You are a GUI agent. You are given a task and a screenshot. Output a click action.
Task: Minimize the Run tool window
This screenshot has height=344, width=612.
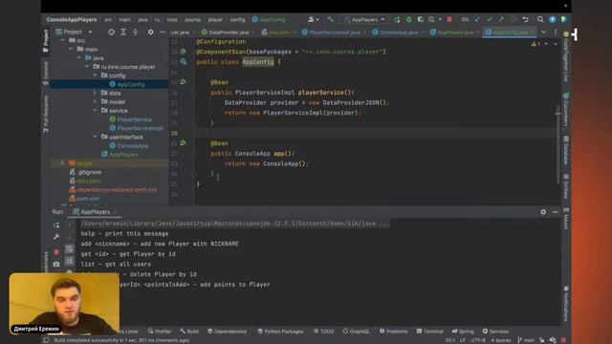pos(555,212)
